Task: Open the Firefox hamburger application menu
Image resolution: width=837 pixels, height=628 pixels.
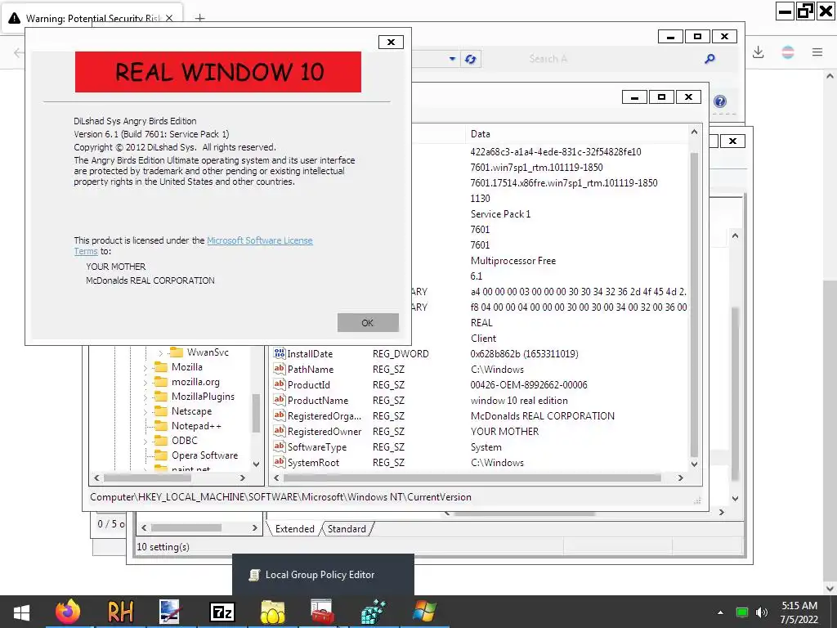Action: point(817,52)
